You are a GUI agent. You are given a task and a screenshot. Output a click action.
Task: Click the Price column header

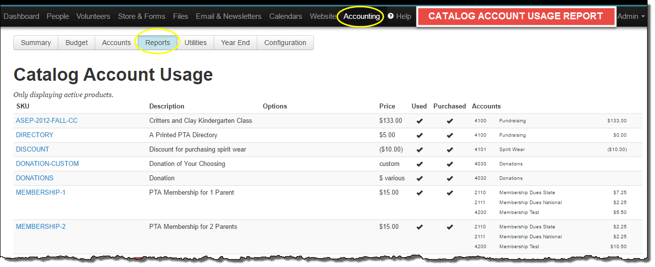387,106
